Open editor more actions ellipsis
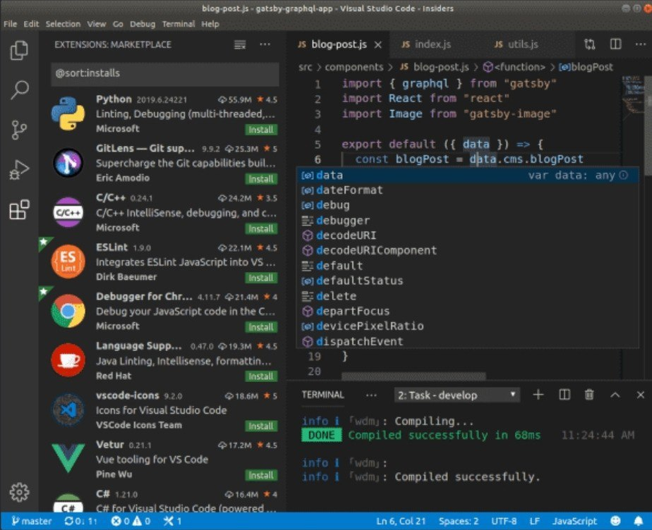The width and height of the screenshot is (652, 530). point(641,44)
